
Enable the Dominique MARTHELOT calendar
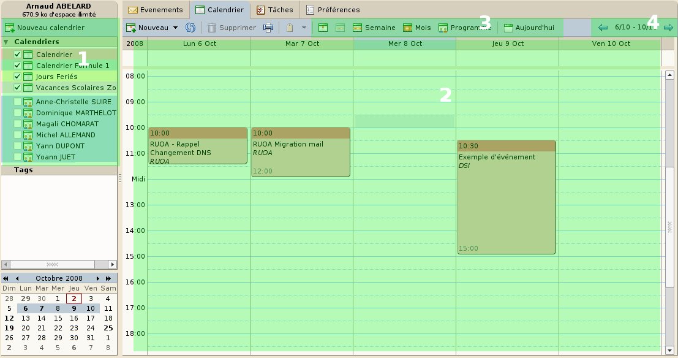pyautogui.click(x=17, y=113)
